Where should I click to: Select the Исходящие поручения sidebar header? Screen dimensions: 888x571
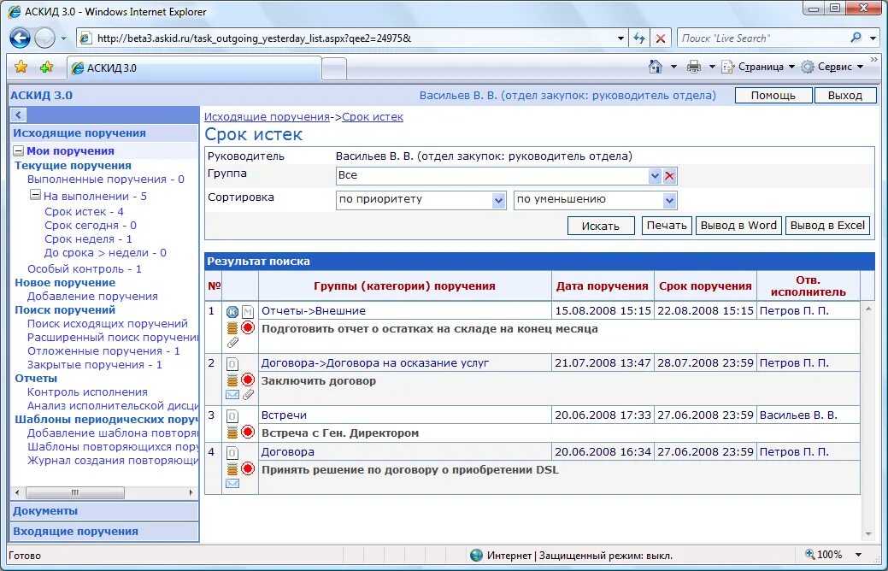click(105, 133)
